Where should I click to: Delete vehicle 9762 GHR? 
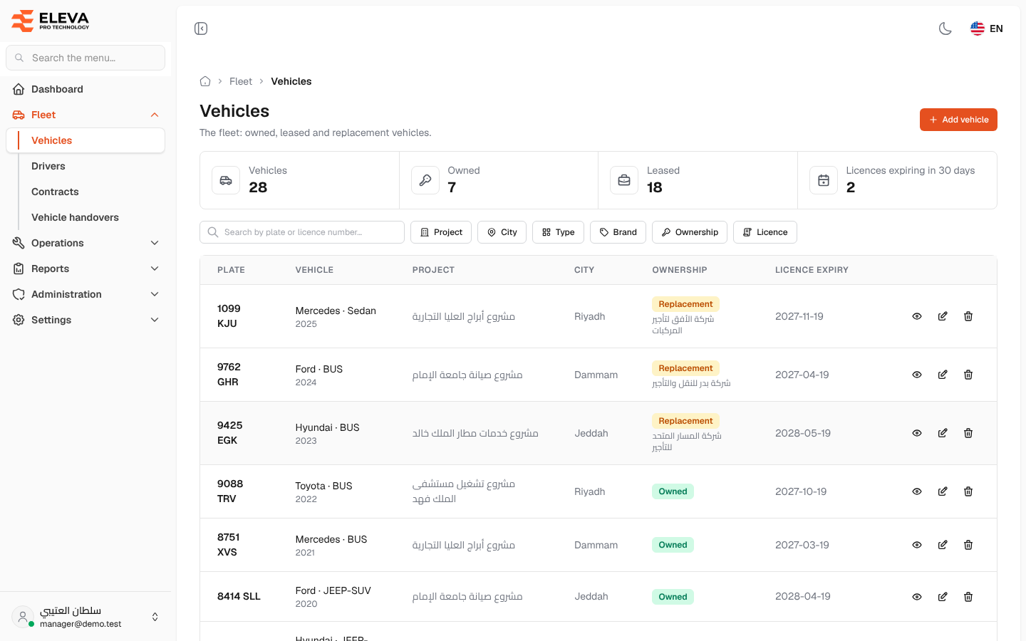pos(968,375)
